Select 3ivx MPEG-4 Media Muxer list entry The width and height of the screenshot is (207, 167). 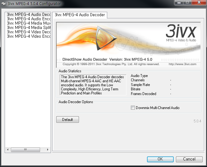click(x=29, y=23)
